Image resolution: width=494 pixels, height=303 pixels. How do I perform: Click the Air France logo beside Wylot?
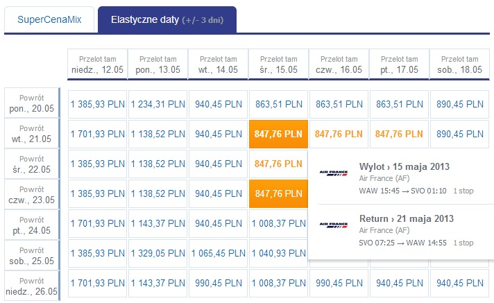(333, 173)
